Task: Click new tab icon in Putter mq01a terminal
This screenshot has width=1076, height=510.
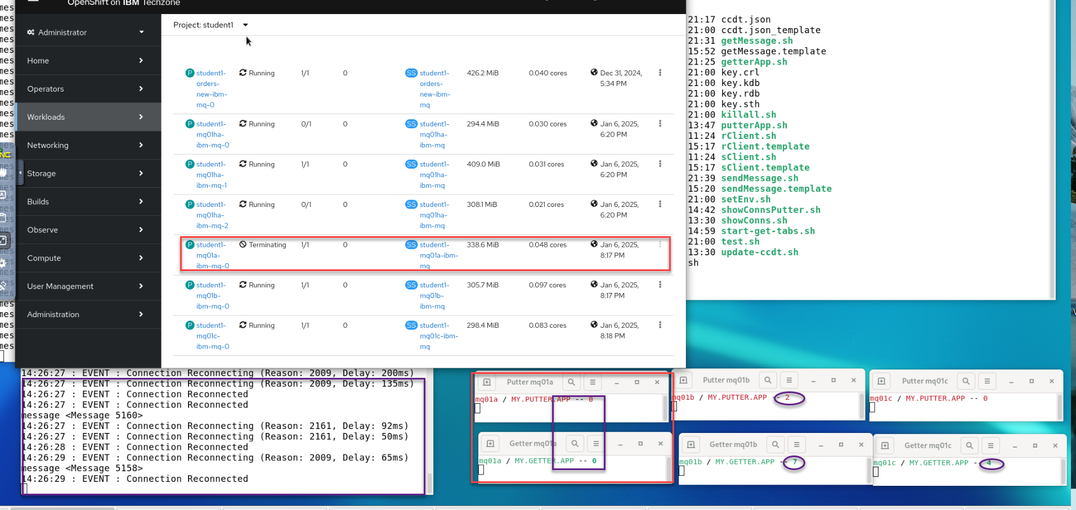Action: pyautogui.click(x=487, y=382)
